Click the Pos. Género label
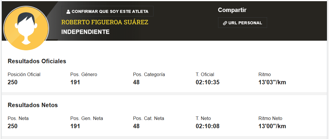 click(x=84, y=75)
